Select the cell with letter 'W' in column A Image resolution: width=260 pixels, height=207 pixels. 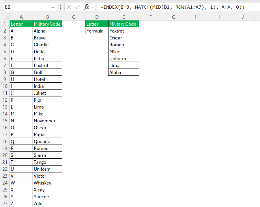tap(21, 183)
